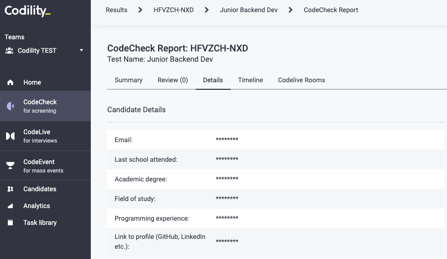Click the CodeCheck Report: HFVZCH-NXD title

(x=177, y=48)
